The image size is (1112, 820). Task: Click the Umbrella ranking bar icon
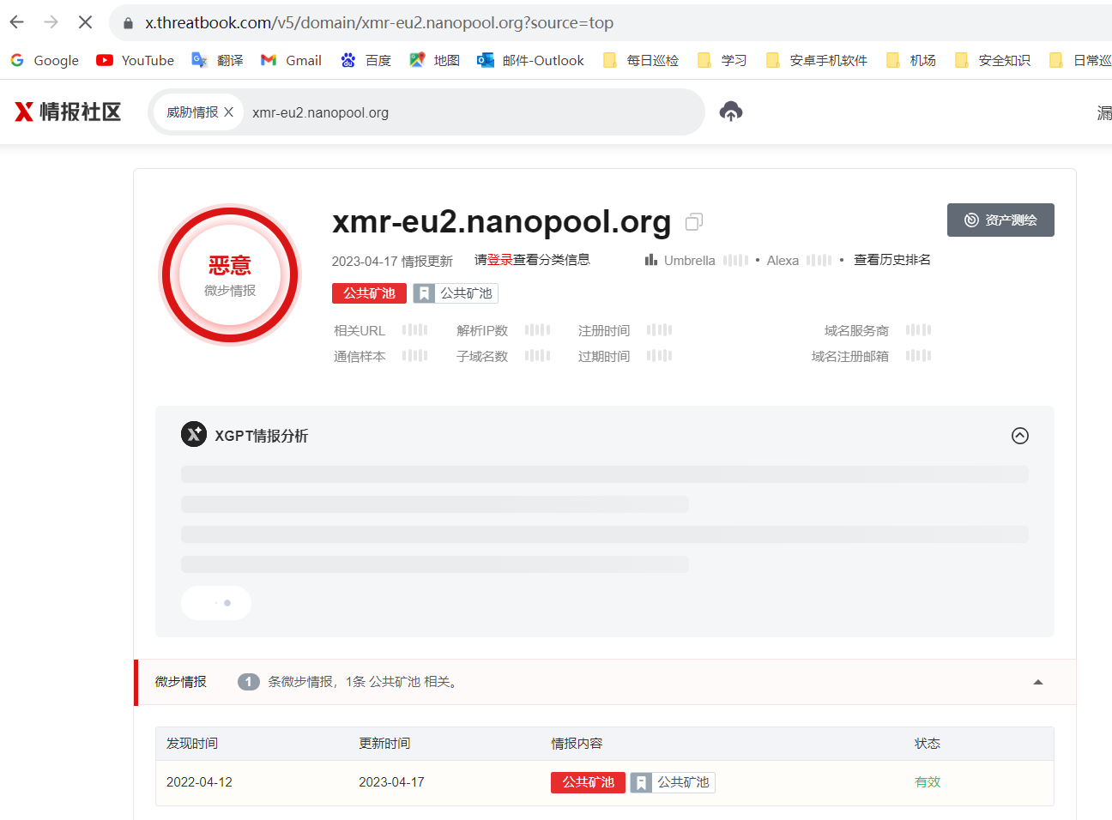tap(651, 260)
